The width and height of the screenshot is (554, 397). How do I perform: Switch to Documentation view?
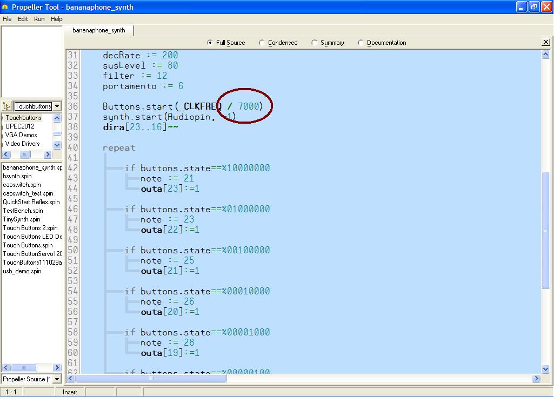click(361, 42)
